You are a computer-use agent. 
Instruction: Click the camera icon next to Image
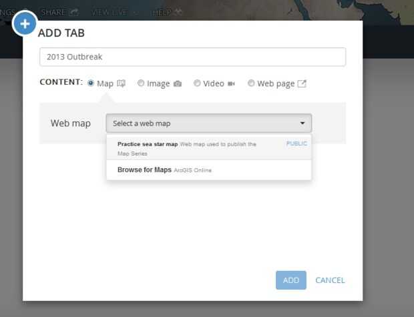pyautogui.click(x=178, y=83)
